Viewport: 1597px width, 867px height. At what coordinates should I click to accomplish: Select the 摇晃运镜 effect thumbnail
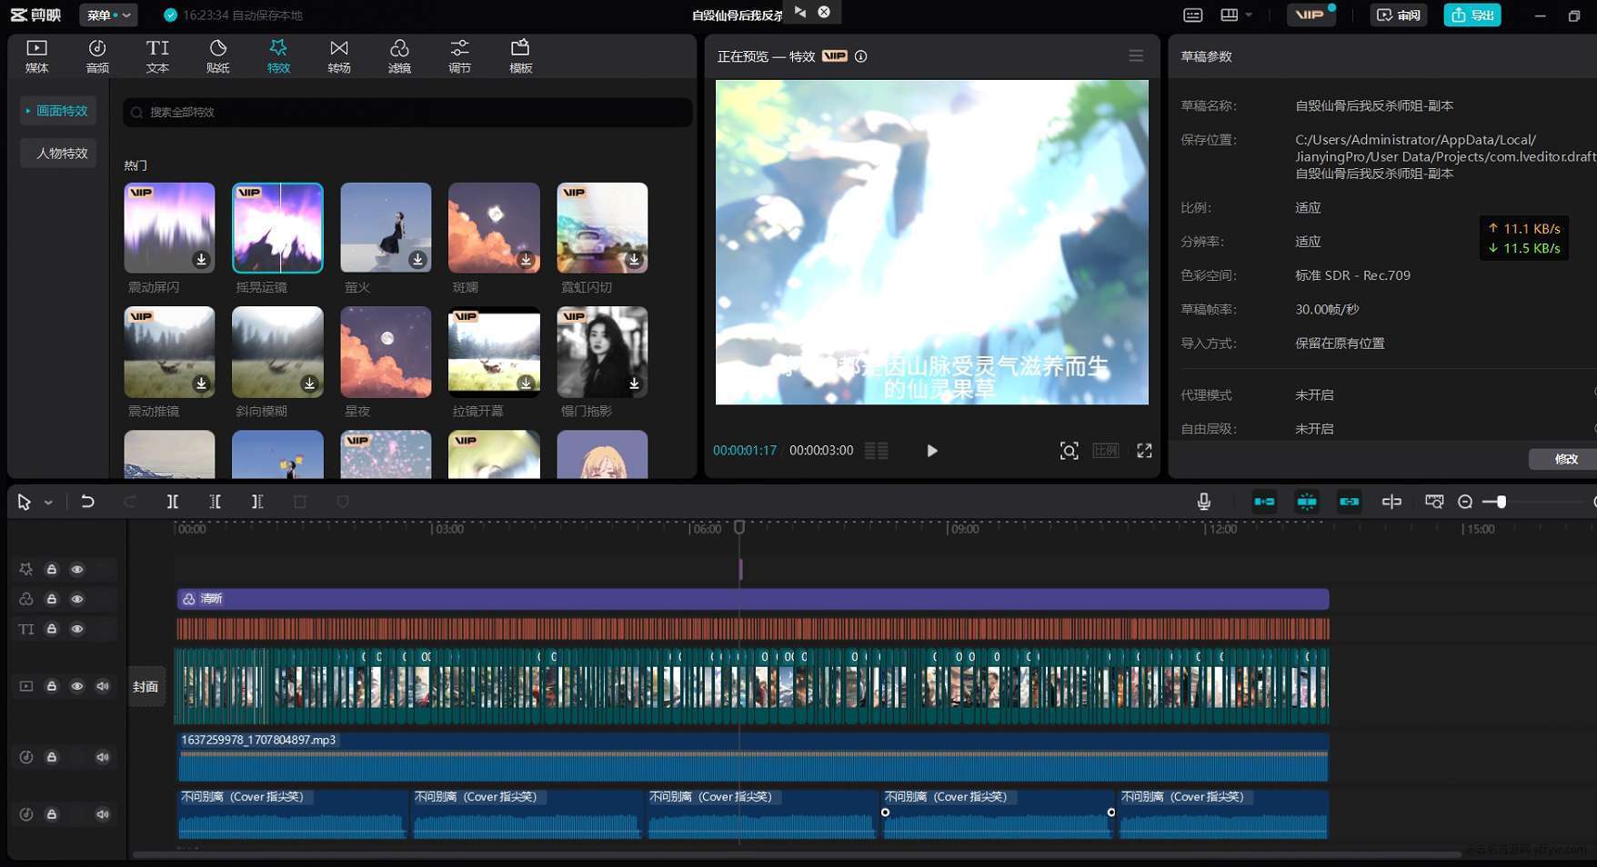277,227
